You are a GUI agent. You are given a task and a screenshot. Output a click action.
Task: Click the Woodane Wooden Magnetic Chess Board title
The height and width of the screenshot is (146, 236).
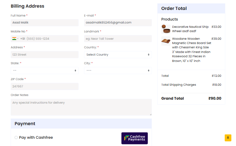(x=192, y=50)
